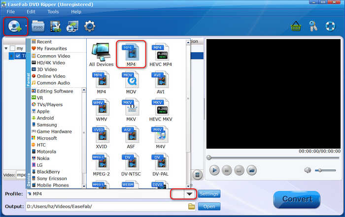Image resolution: width=345 pixels, height=217 pixels.
Task: Click the Load DVD disc icon
Action: pyautogui.click(x=14, y=27)
